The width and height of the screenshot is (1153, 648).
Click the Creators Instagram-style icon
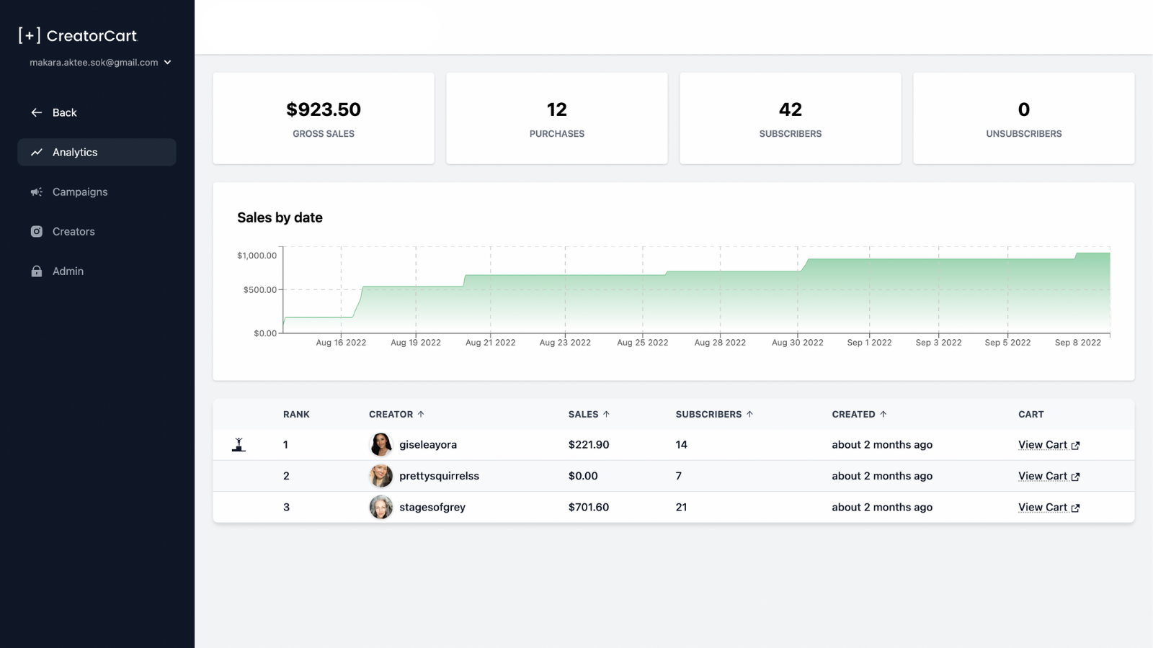tap(37, 231)
